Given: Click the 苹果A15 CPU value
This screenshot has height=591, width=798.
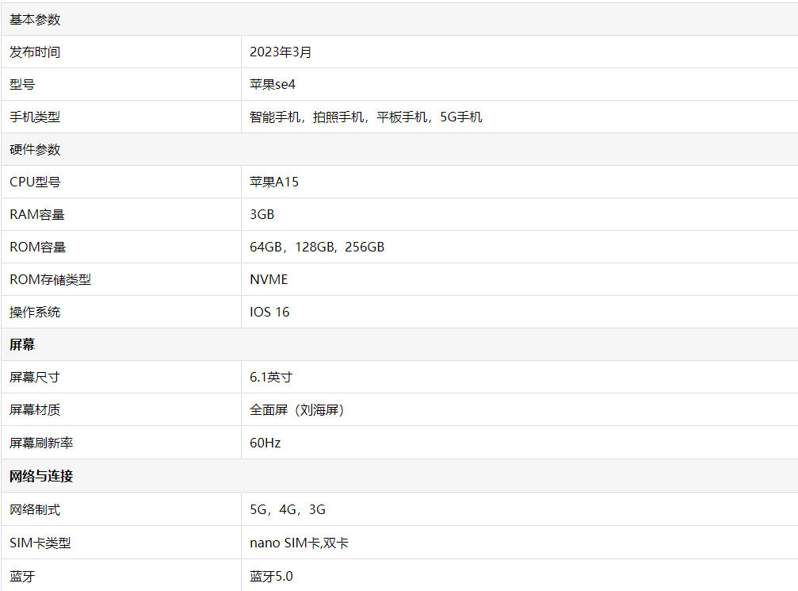Looking at the screenshot, I should point(274,182).
